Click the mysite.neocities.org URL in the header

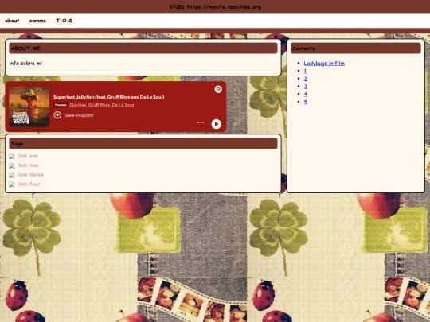tap(224, 7)
